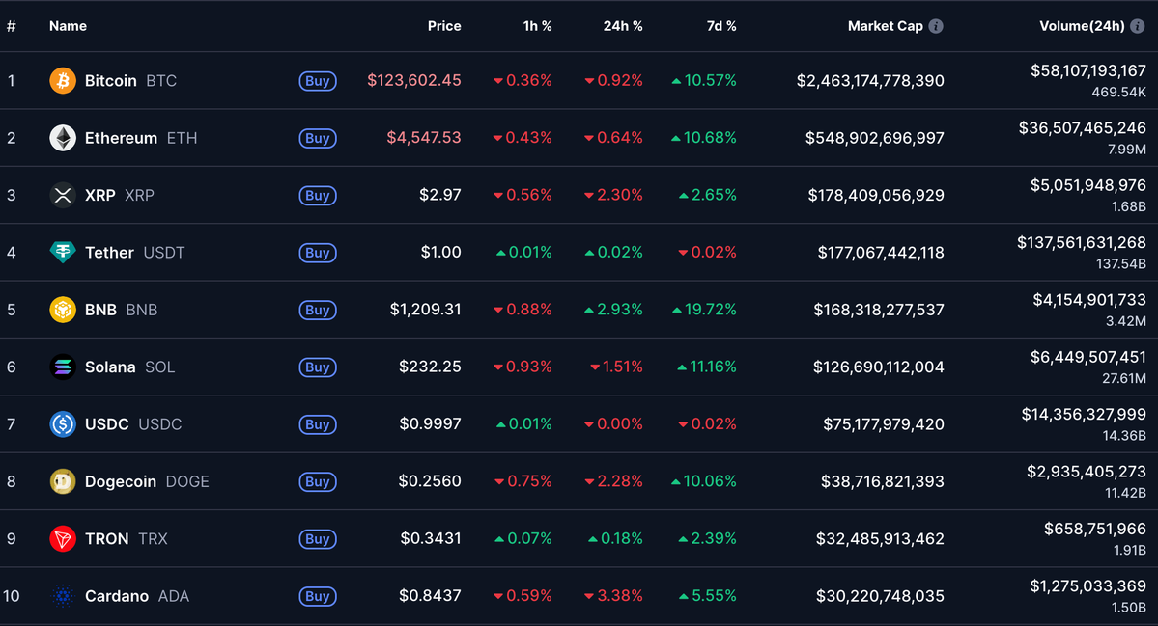Click the XRP coin logo icon
Screen dimensions: 1158x626
coord(63,195)
